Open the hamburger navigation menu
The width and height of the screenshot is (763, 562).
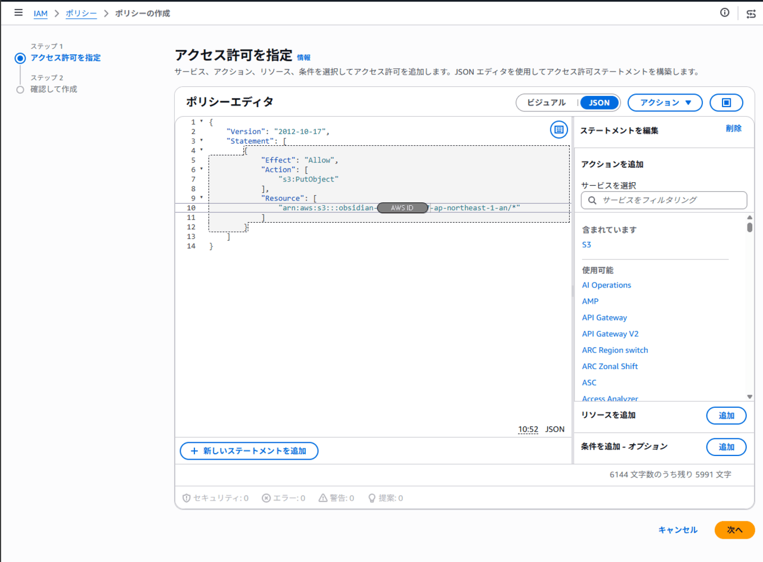[x=18, y=13]
